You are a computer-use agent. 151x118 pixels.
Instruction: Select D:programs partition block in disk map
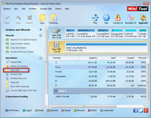(x=117, y=33)
